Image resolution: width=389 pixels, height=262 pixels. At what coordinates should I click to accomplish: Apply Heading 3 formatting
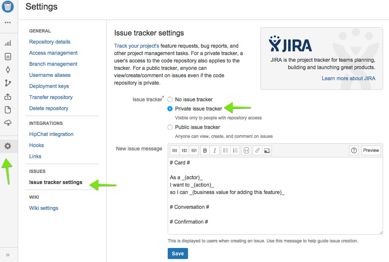pos(194,150)
